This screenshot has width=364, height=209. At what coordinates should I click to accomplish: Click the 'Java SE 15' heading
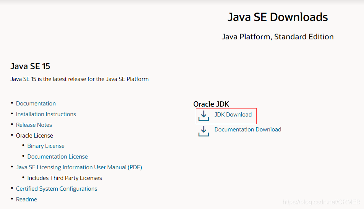(30, 66)
